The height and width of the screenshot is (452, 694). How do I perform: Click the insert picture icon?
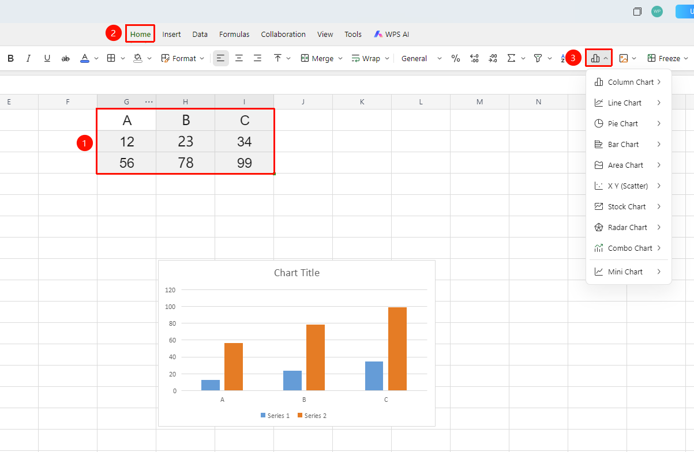point(624,58)
